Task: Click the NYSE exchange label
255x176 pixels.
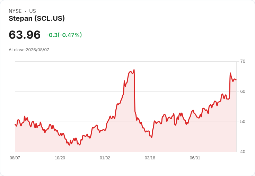Action: tap(15, 11)
